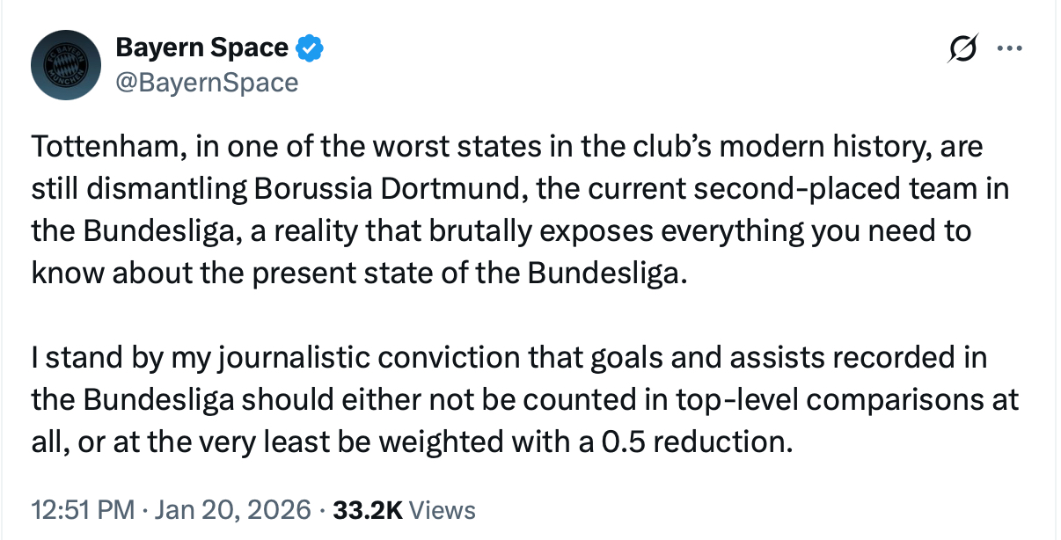
Task: Click the 'second-placed team' phrase
Action: tap(790, 188)
